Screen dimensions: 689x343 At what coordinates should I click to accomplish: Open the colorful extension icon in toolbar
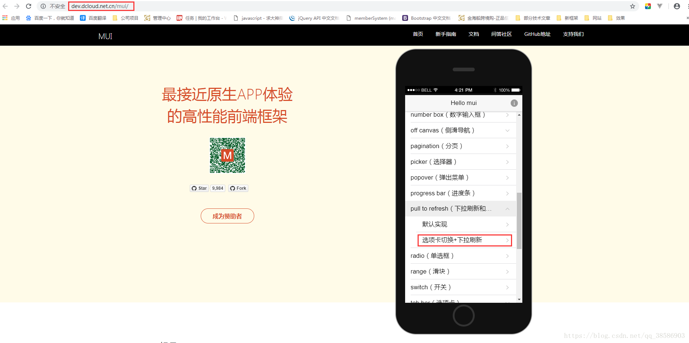648,6
